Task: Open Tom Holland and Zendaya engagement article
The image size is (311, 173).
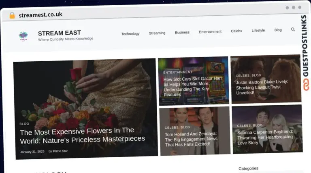Action: [x=191, y=139]
